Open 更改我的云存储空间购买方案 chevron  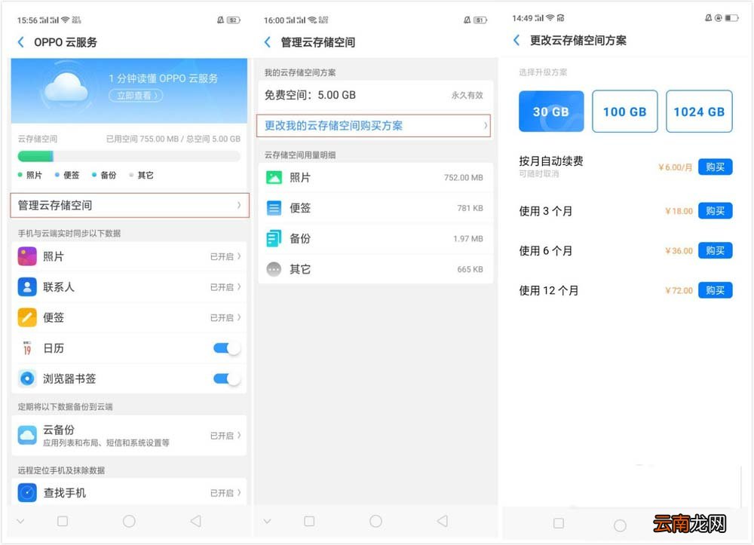(485, 125)
